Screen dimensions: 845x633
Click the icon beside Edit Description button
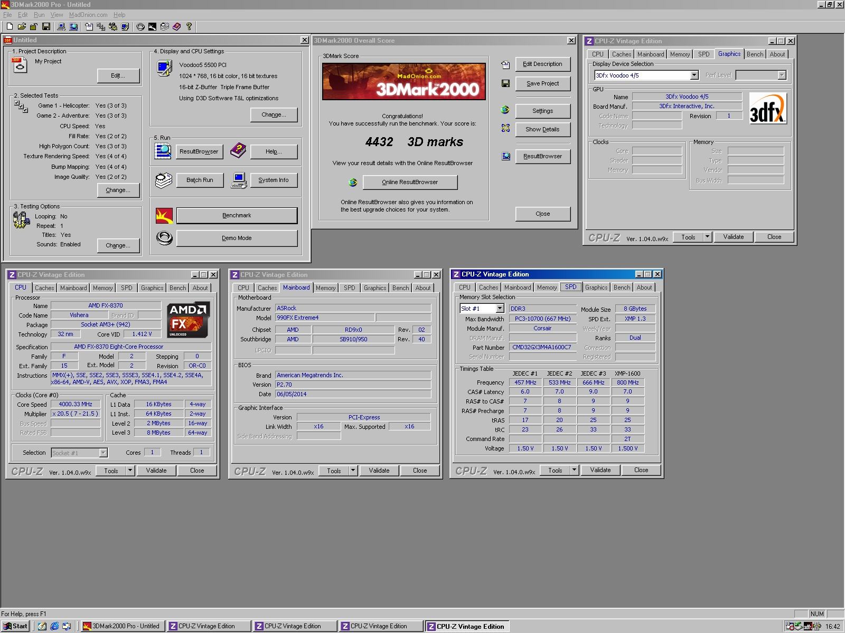tap(505, 65)
